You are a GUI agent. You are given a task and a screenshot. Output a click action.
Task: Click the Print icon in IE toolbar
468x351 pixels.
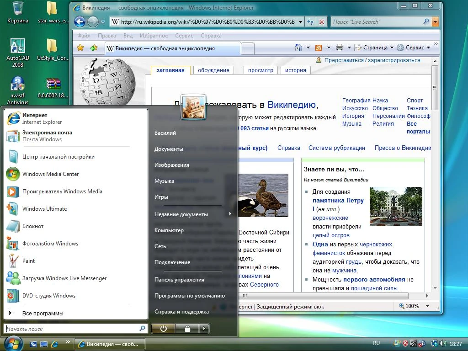coord(340,47)
